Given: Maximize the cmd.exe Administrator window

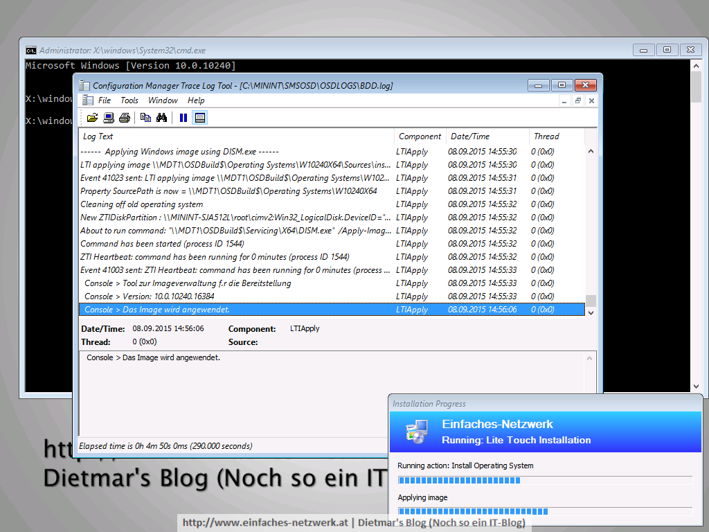Looking at the screenshot, I should pos(667,50).
